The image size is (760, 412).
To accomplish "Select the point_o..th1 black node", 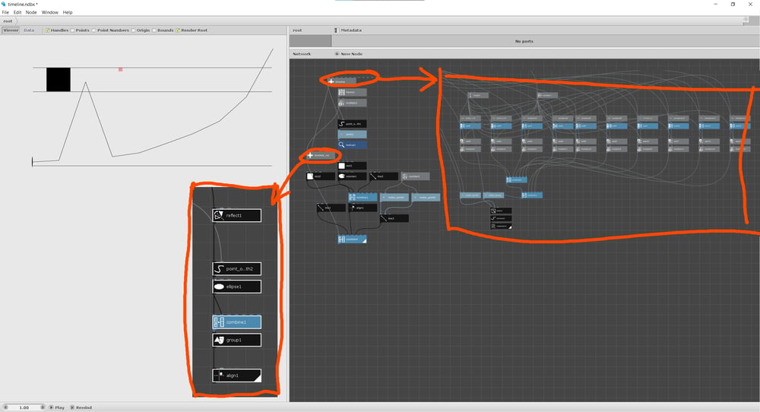I will pyautogui.click(x=352, y=124).
